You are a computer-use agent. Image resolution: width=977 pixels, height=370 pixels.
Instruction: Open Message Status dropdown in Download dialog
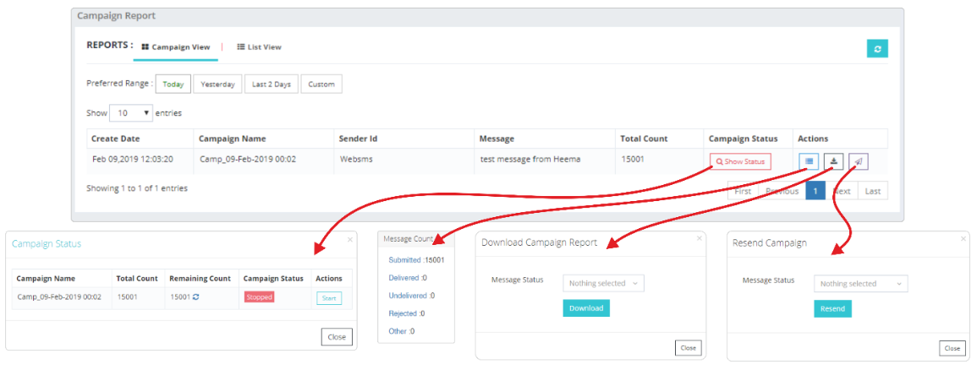(603, 283)
